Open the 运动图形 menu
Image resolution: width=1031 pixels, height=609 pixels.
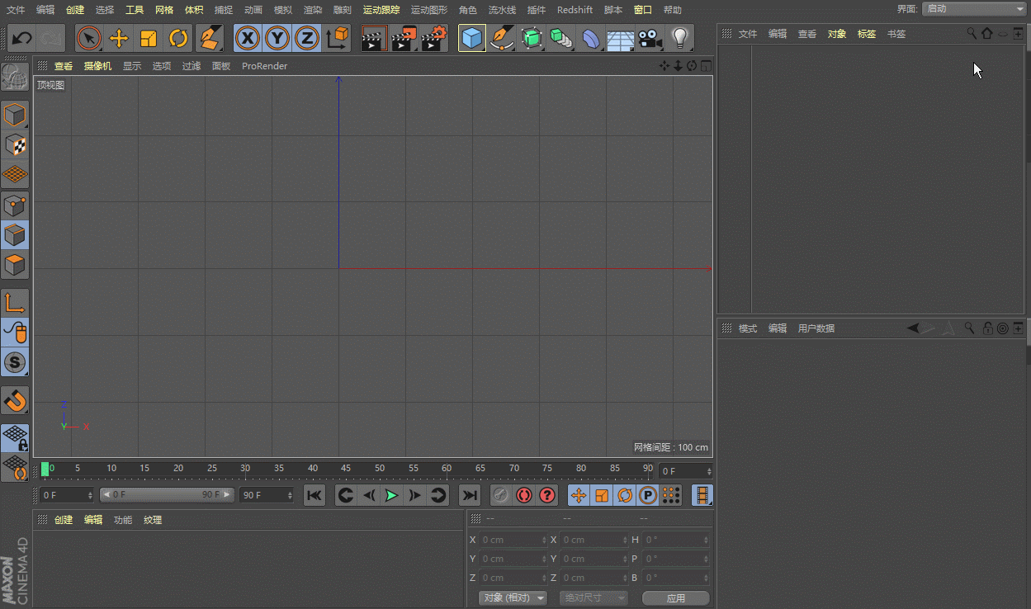428,10
